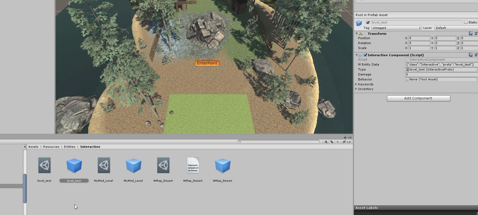478x215 pixels.
Task: Open the Project panel context menu icon
Action: click(350, 137)
